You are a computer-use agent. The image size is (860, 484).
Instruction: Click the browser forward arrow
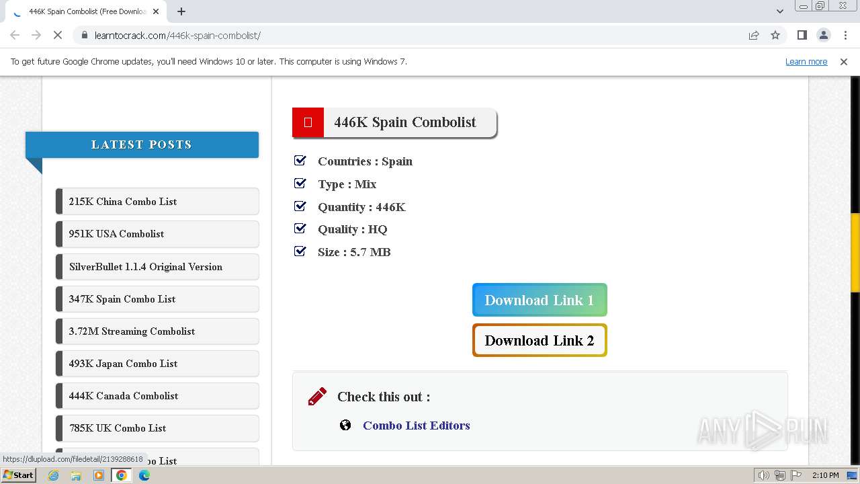pos(36,35)
